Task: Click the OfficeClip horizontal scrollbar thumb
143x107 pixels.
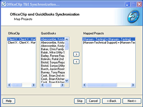Action: click(x=17, y=85)
